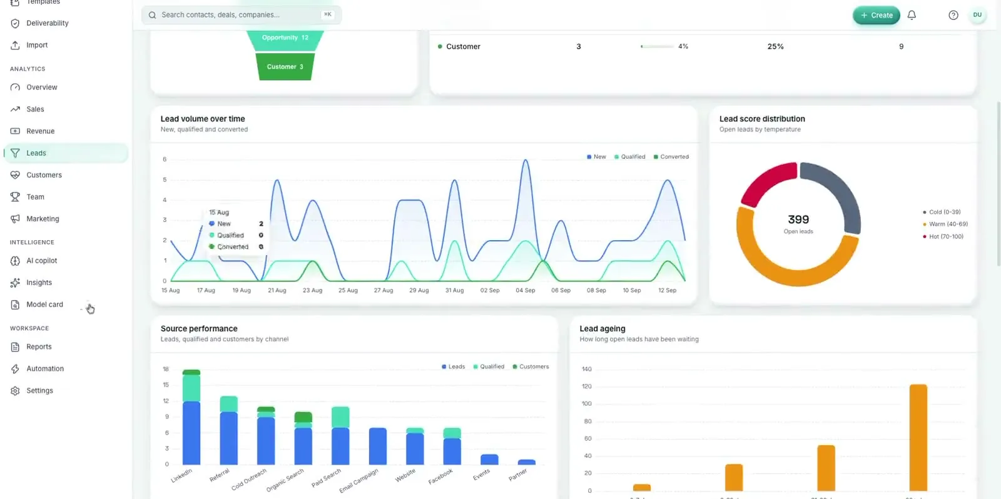Open the notifications bell icon
Viewport: 1001px width, 499px height.
[x=912, y=15]
